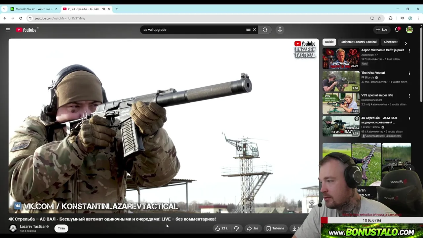Screen dimensions: 423x238
Task: Go to YouTube home via logo
Action: [x=26, y=30]
